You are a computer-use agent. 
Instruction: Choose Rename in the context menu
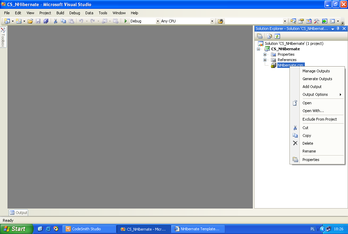(x=318, y=151)
